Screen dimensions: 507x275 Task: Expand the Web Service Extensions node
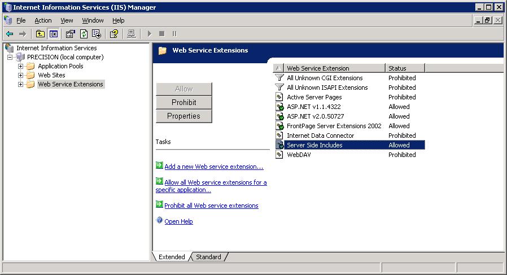[x=20, y=85]
